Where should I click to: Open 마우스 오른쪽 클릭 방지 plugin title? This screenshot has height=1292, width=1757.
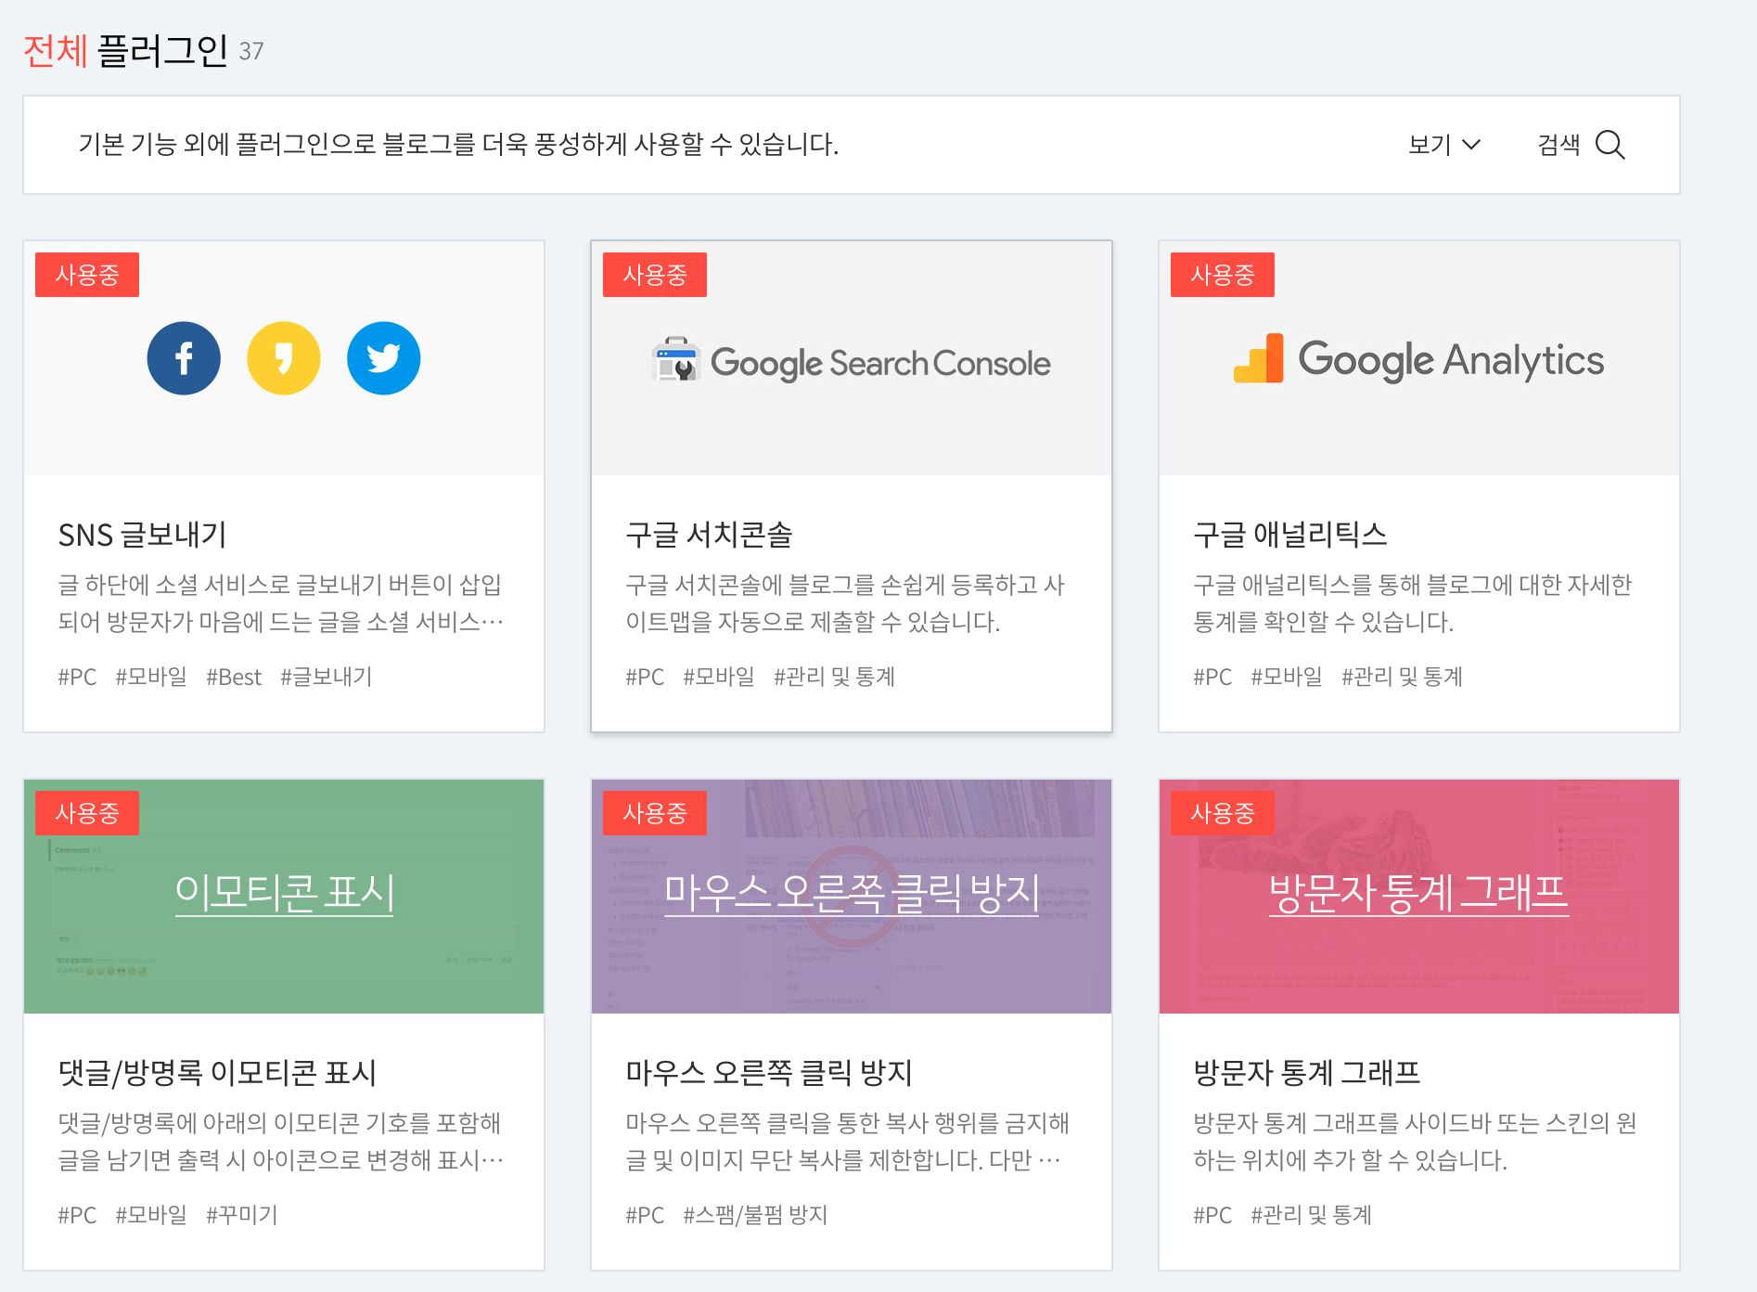click(x=769, y=1073)
